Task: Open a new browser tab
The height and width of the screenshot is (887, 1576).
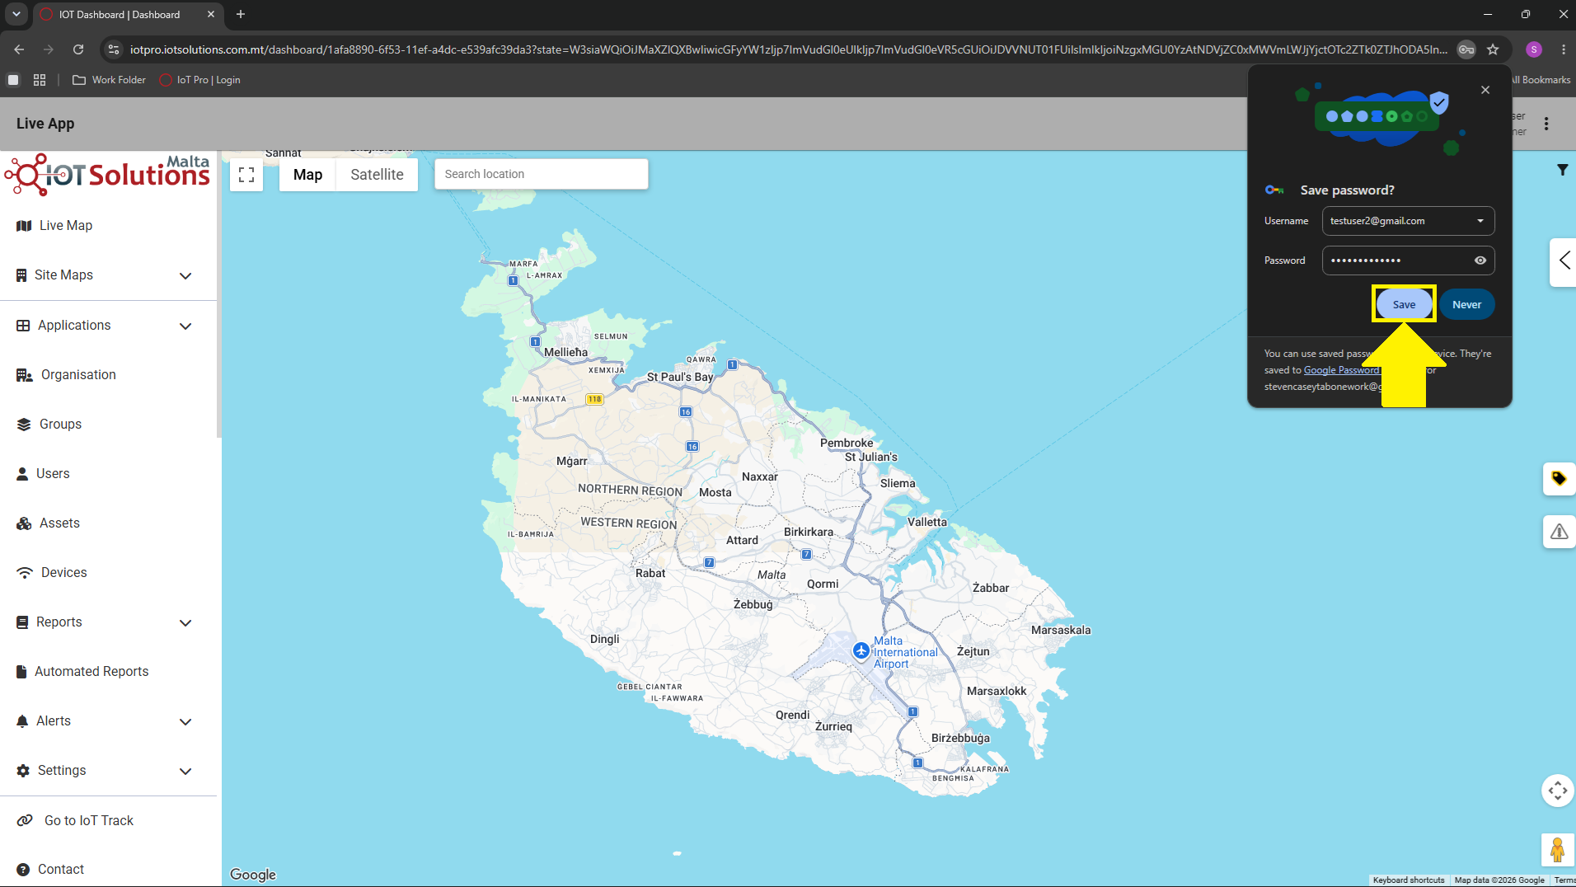Action: [x=241, y=14]
